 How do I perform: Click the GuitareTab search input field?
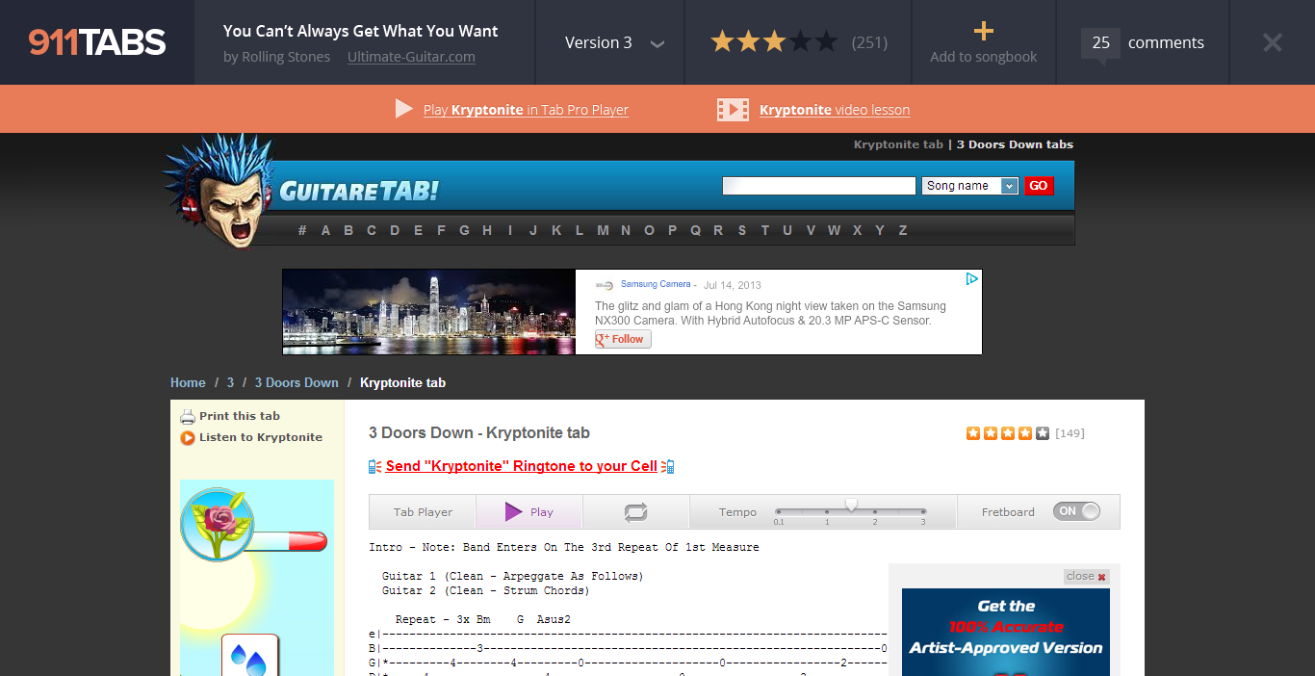(x=818, y=186)
